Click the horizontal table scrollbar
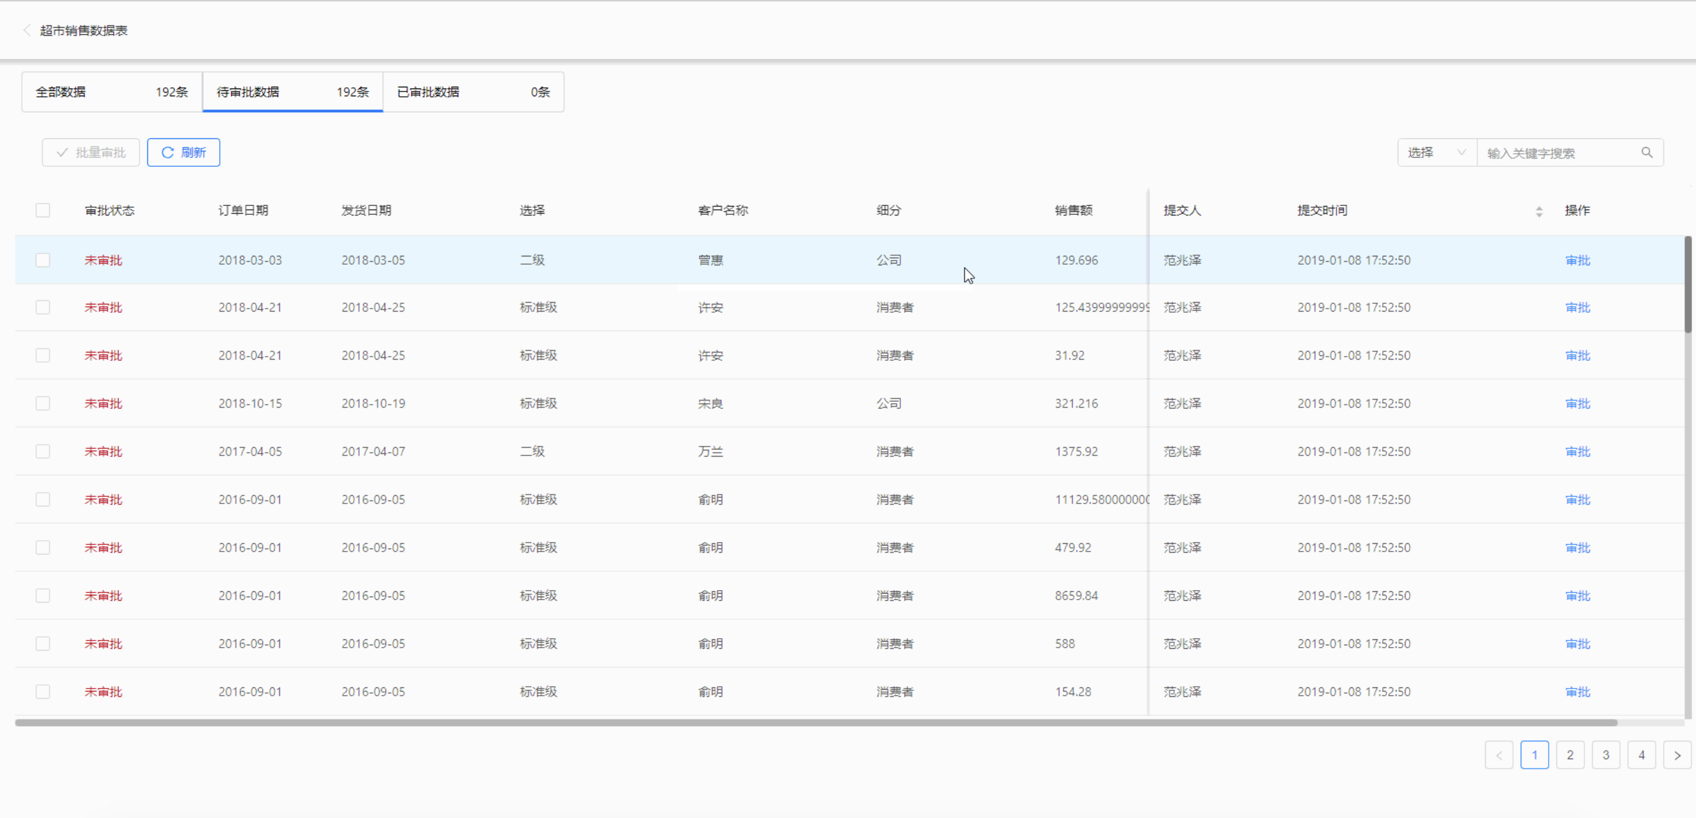The image size is (1696, 818). (817, 722)
